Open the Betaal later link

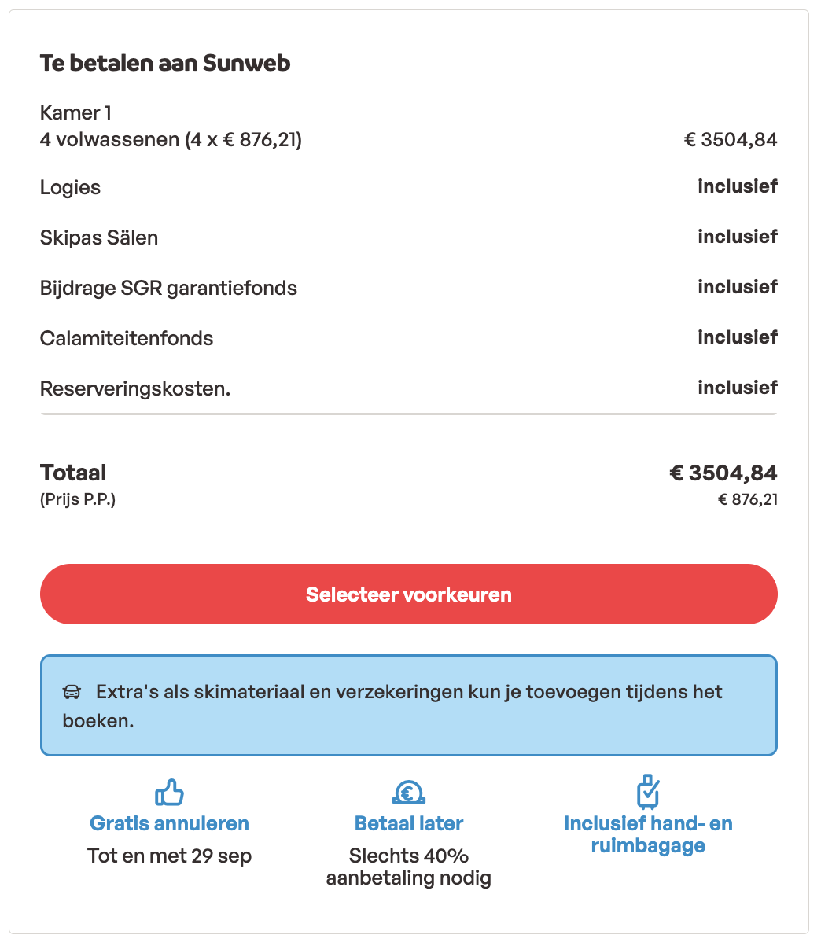tap(408, 823)
